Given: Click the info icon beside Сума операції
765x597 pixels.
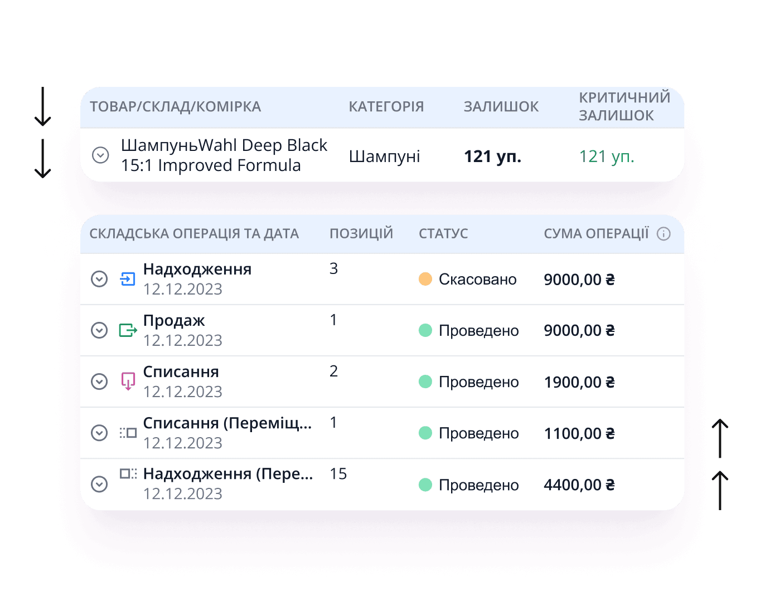Looking at the screenshot, I should pyautogui.click(x=664, y=234).
